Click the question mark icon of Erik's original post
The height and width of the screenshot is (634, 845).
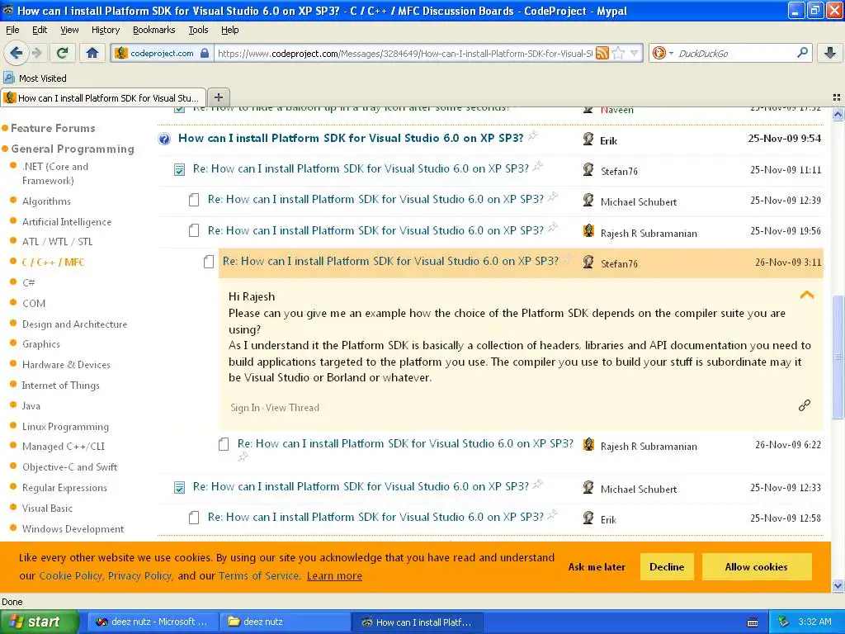pos(164,139)
